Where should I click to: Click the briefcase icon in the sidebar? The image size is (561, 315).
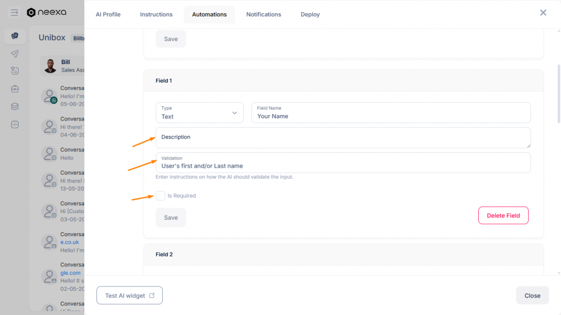[x=15, y=89]
